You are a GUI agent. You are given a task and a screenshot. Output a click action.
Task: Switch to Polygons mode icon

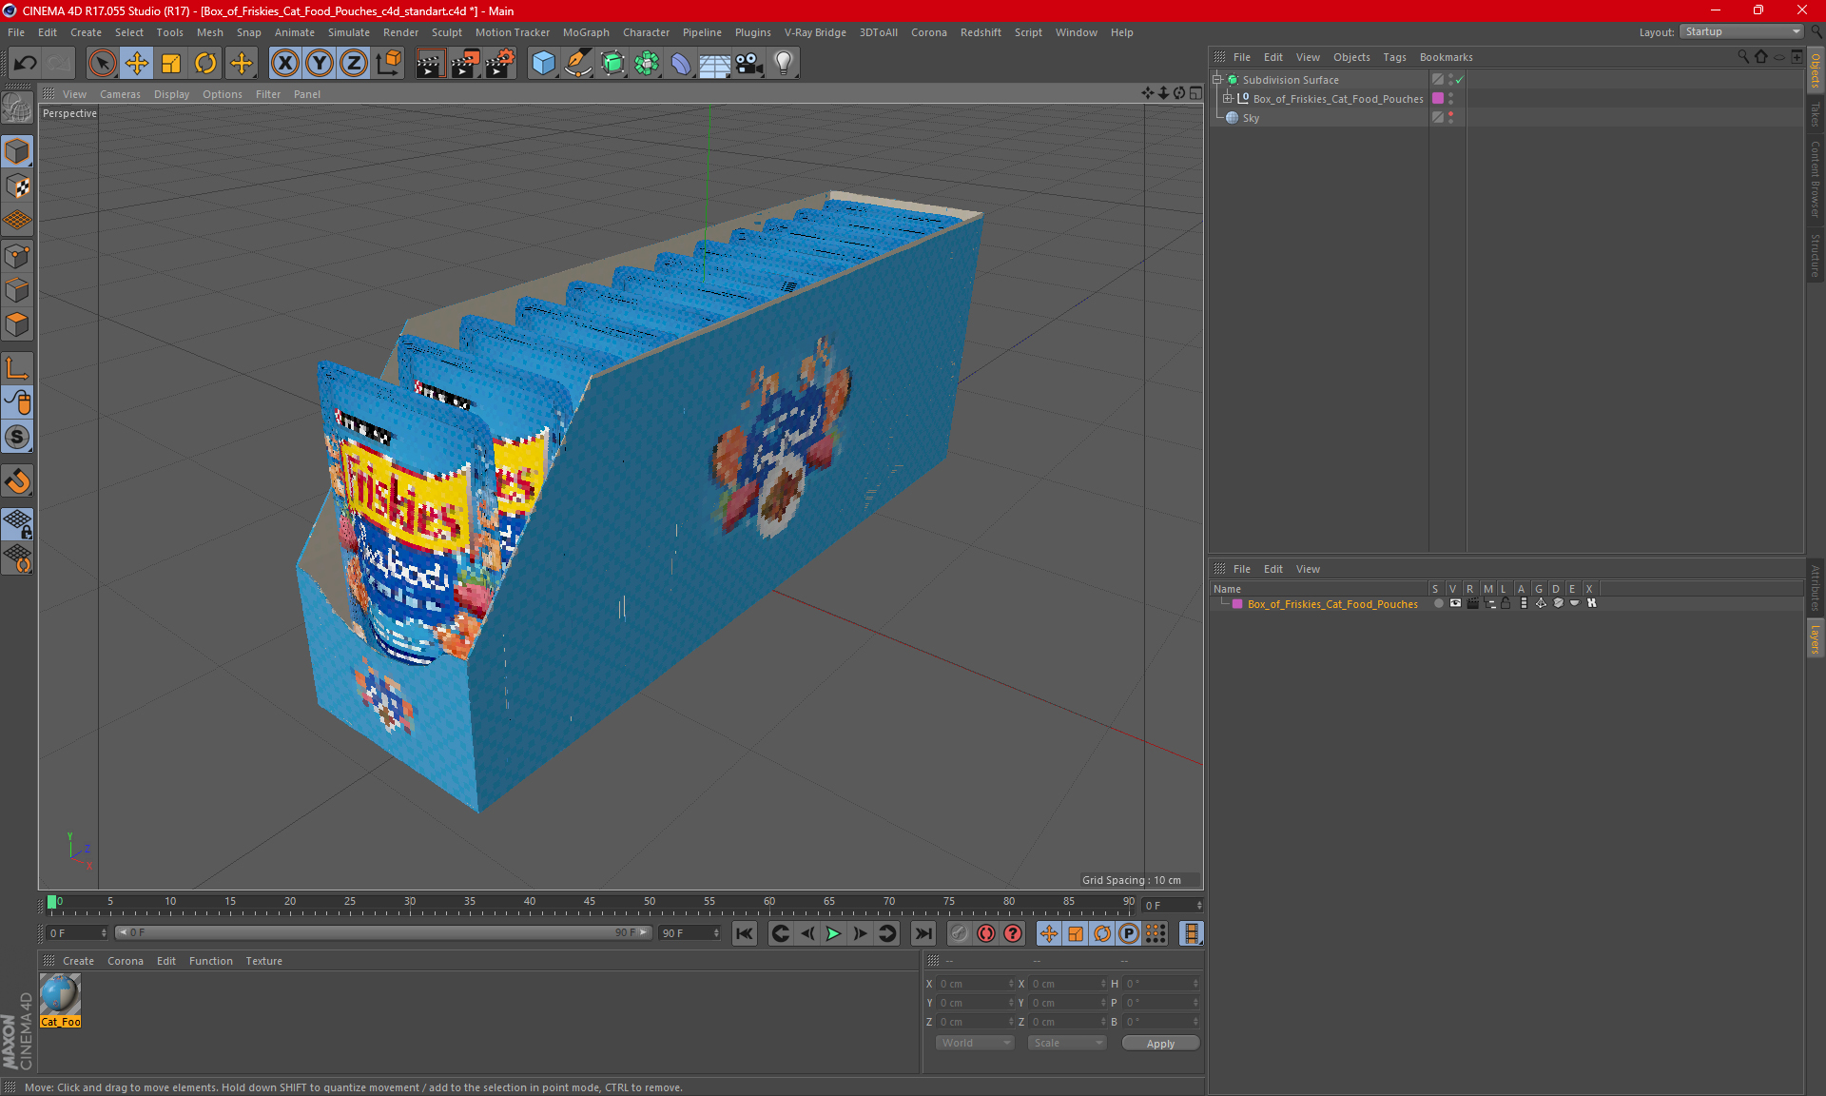click(17, 324)
